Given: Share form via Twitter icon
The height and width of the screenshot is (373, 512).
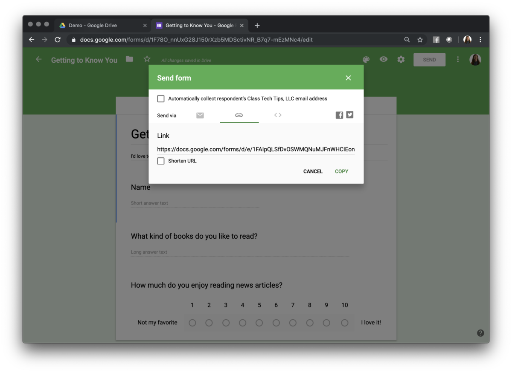Looking at the screenshot, I should (350, 115).
